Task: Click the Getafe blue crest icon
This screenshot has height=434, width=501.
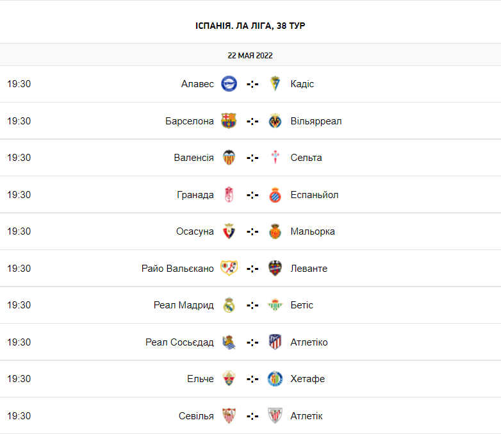Action: click(275, 379)
